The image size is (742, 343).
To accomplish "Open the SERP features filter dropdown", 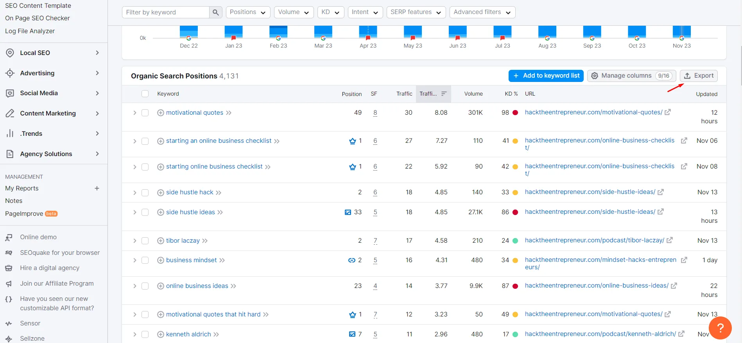I will (x=416, y=12).
